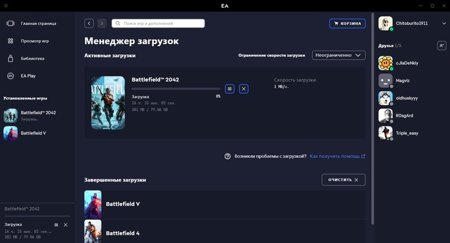Navigate forward with right arrow button
Screen dimensions: 450x243
[x=102, y=23]
